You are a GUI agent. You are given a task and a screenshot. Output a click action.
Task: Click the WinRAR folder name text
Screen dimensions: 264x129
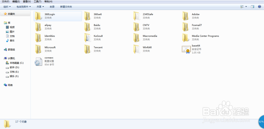(x=147, y=47)
